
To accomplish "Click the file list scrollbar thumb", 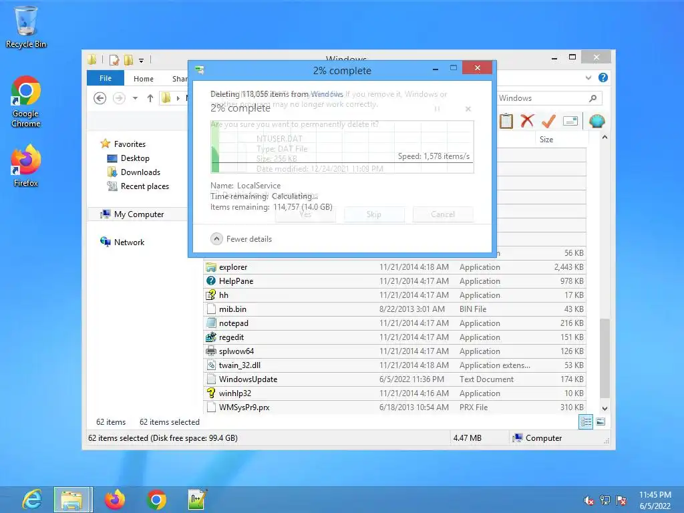I will pyautogui.click(x=605, y=358).
